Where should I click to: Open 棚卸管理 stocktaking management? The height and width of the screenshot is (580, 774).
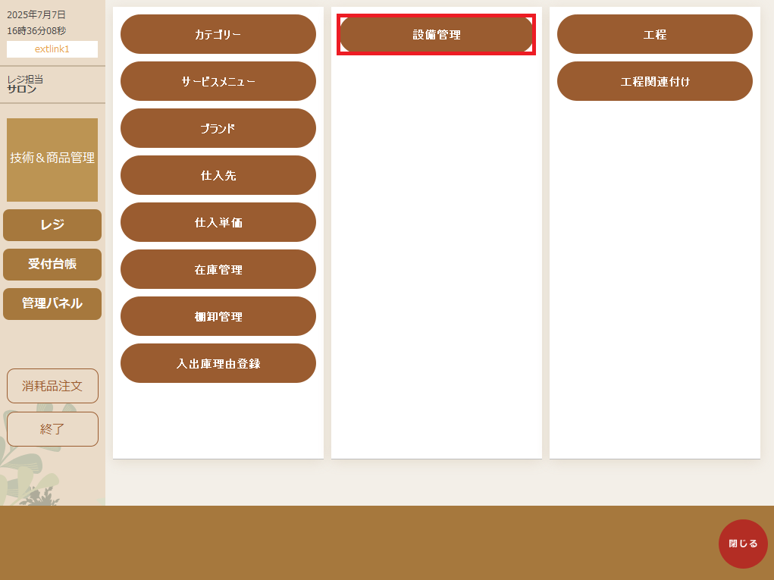[218, 316]
